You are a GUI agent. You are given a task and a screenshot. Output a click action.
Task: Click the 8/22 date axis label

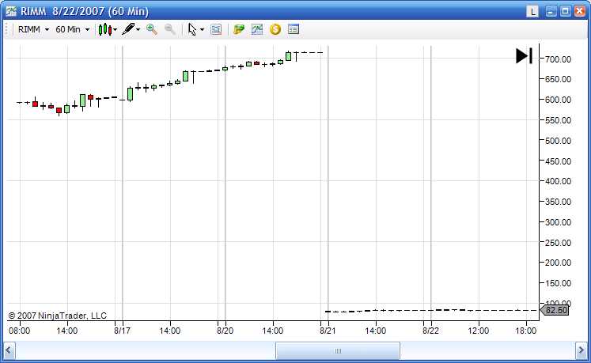pyautogui.click(x=430, y=331)
